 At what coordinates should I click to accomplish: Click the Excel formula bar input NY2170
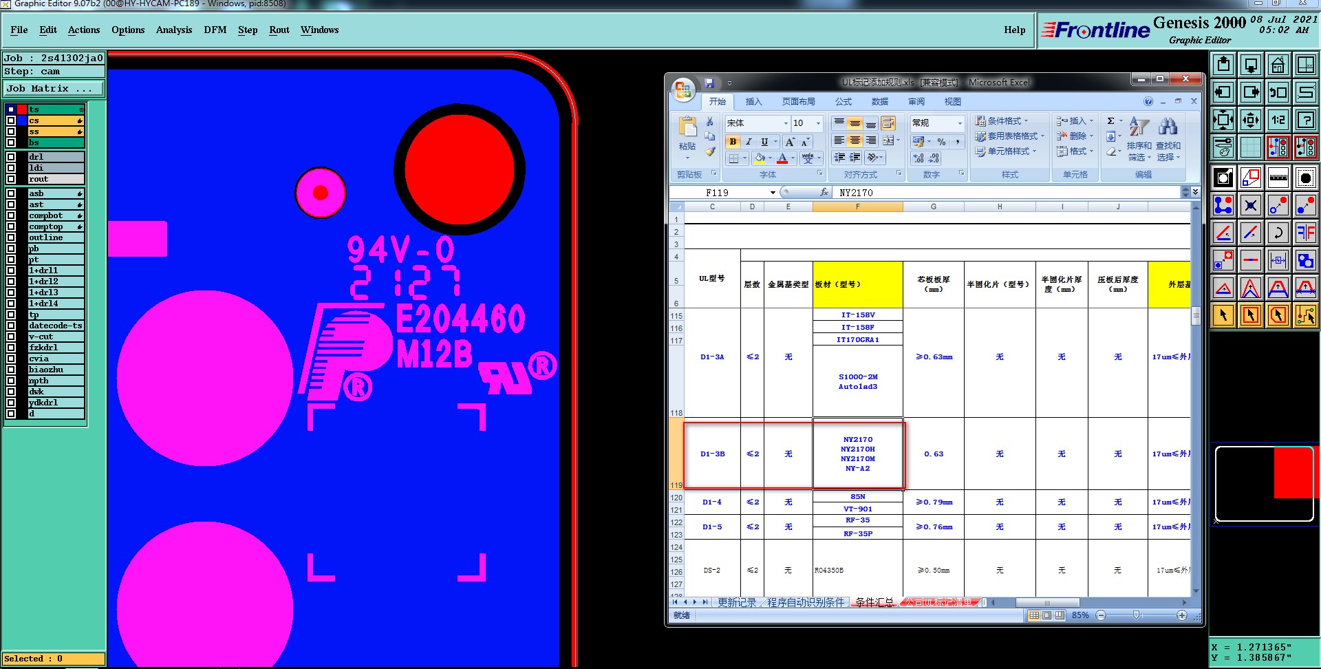coord(1008,193)
